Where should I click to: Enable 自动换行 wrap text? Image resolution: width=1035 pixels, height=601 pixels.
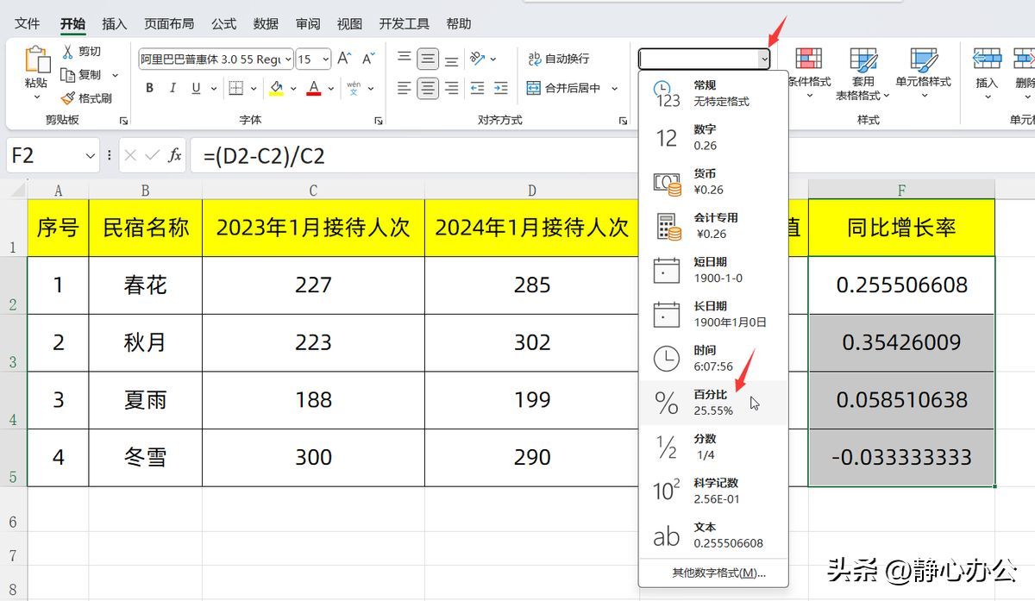[x=561, y=57]
